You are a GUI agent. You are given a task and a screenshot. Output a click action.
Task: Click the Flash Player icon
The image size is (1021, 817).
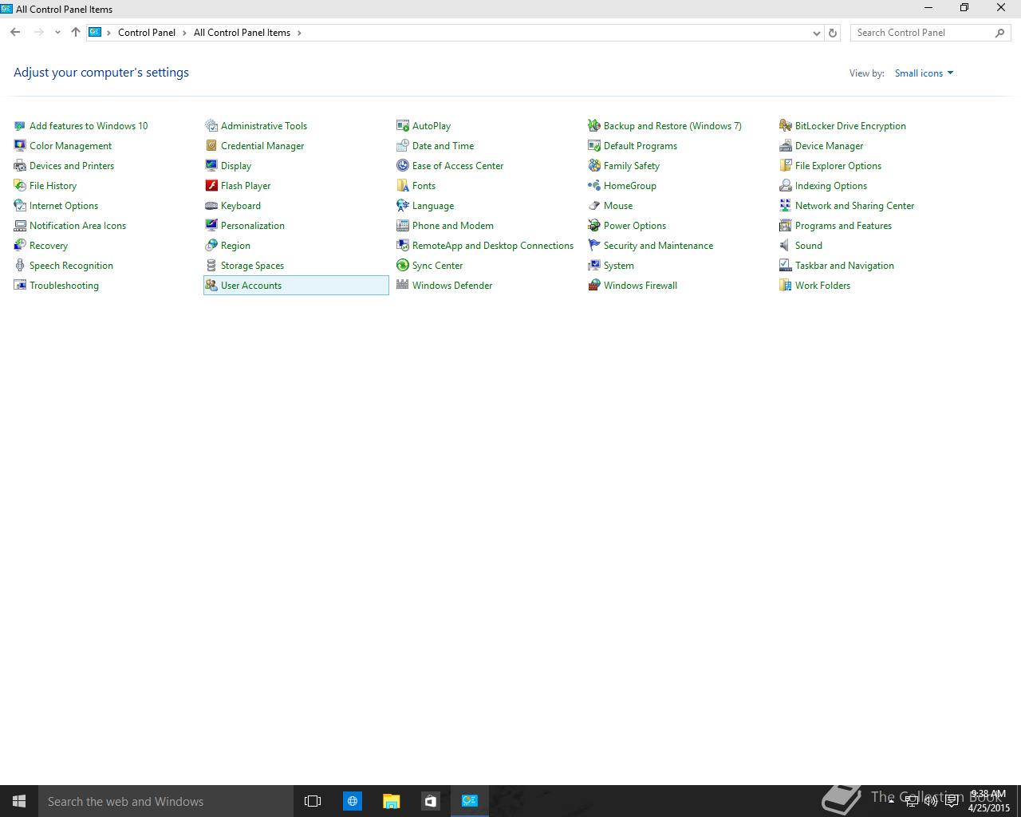click(x=211, y=185)
